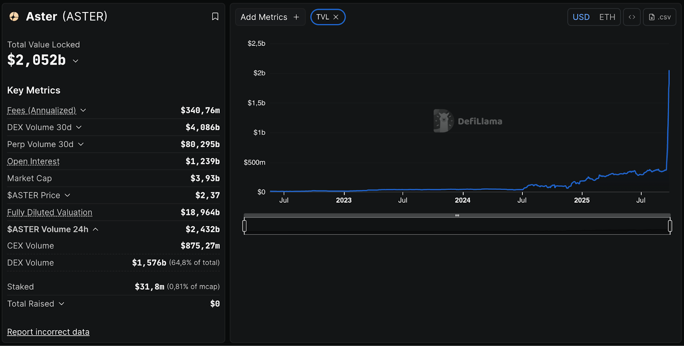Click the $ASTER Price value $2,37
The height and width of the screenshot is (346, 684).
tap(208, 195)
